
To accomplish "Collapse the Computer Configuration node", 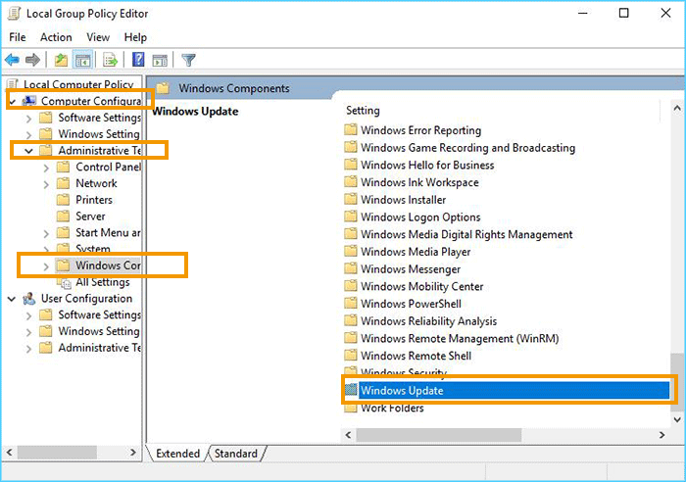I will [x=12, y=101].
